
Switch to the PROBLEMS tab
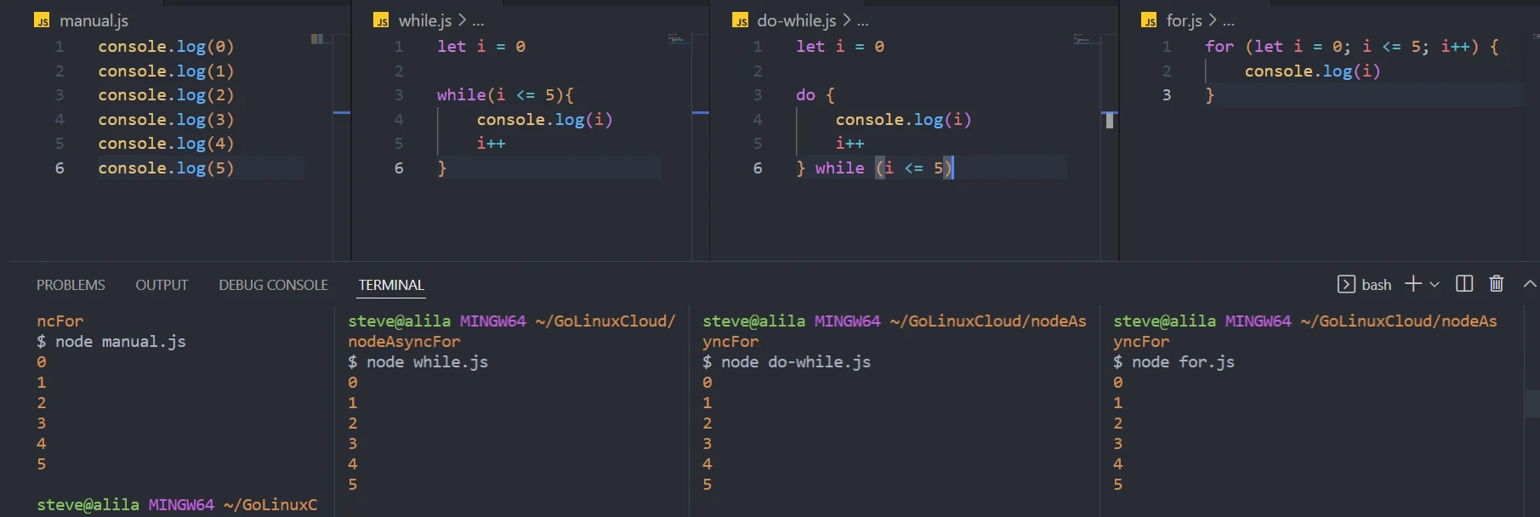pyautogui.click(x=71, y=285)
